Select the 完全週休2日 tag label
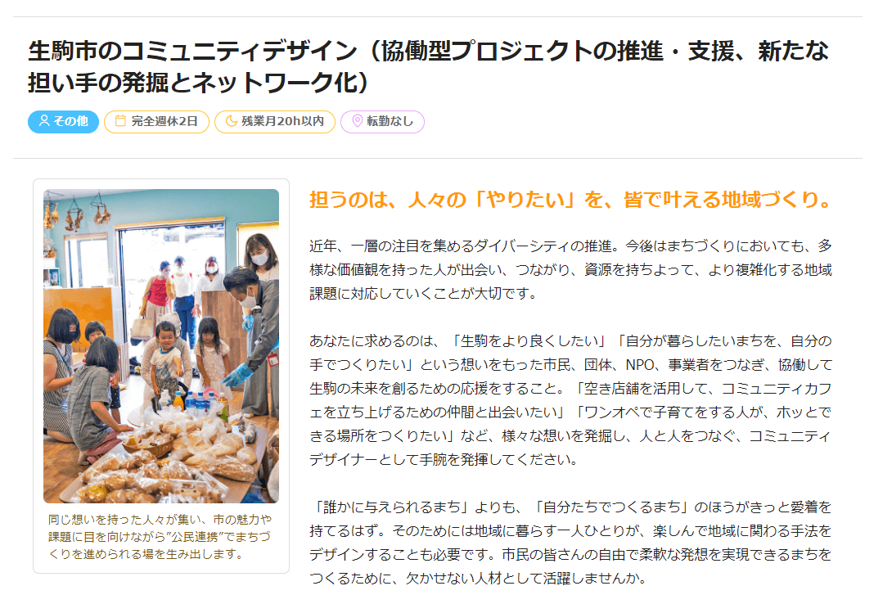874x613 pixels. coord(156,121)
